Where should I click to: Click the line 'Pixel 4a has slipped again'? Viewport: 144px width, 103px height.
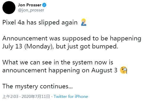click(40, 23)
